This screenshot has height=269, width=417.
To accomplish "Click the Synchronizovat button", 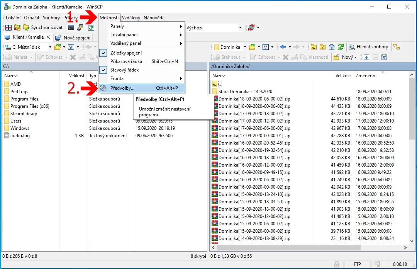I will coord(43,27).
